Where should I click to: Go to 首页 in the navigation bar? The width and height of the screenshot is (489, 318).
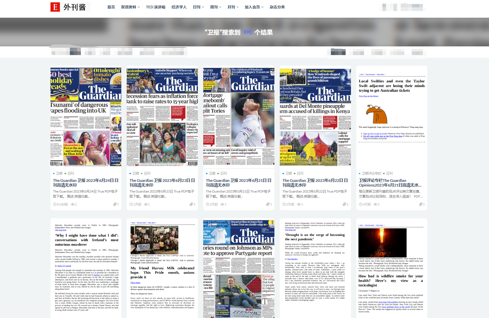pyautogui.click(x=111, y=7)
